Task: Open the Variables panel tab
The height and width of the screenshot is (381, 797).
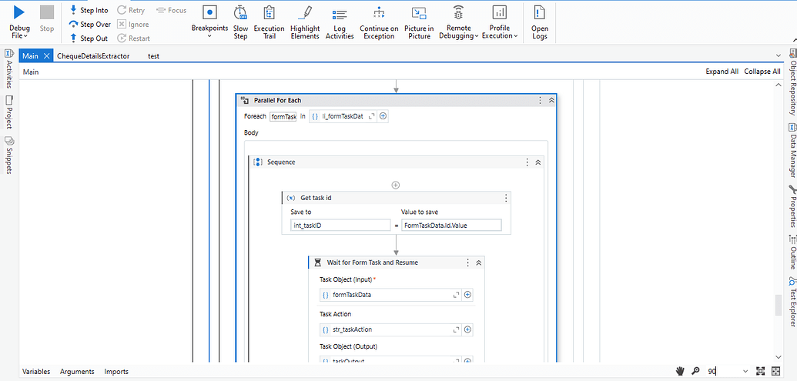Action: tap(36, 371)
